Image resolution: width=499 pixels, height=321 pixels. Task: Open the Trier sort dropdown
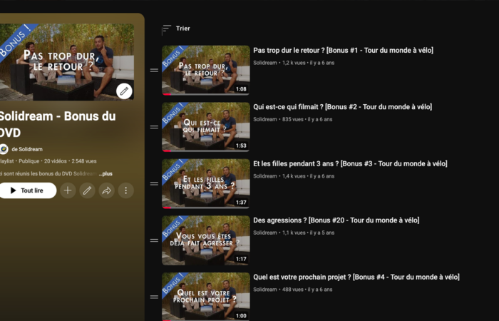point(176,29)
